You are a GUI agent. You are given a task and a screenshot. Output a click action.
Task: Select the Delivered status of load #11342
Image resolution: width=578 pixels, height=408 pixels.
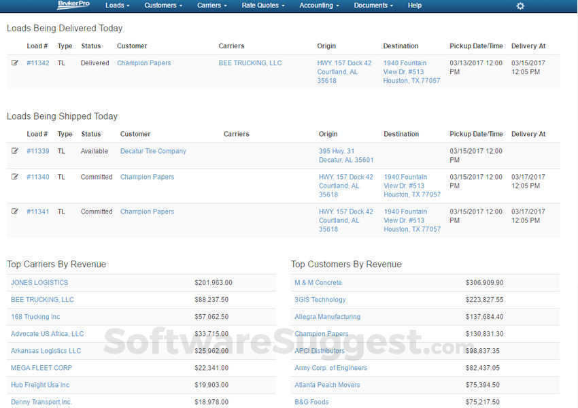[95, 63]
